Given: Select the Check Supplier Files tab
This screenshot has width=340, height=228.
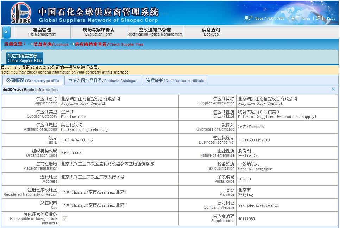Looking at the screenshot, I should pos(25,58).
